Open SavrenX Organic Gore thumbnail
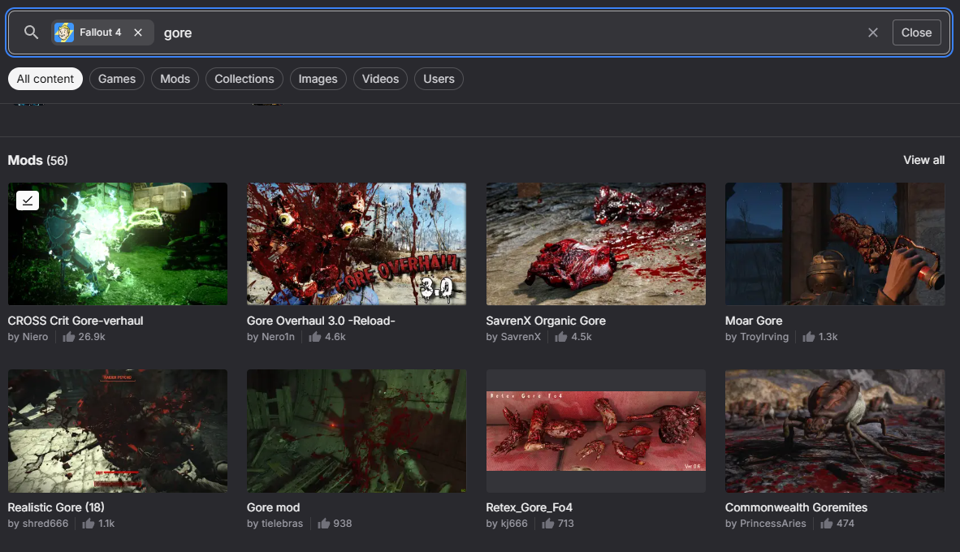Image resolution: width=960 pixels, height=552 pixels. pos(595,244)
